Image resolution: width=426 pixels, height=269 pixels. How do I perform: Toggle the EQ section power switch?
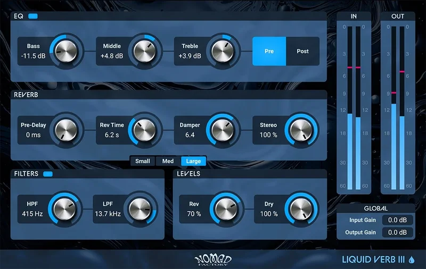click(33, 16)
